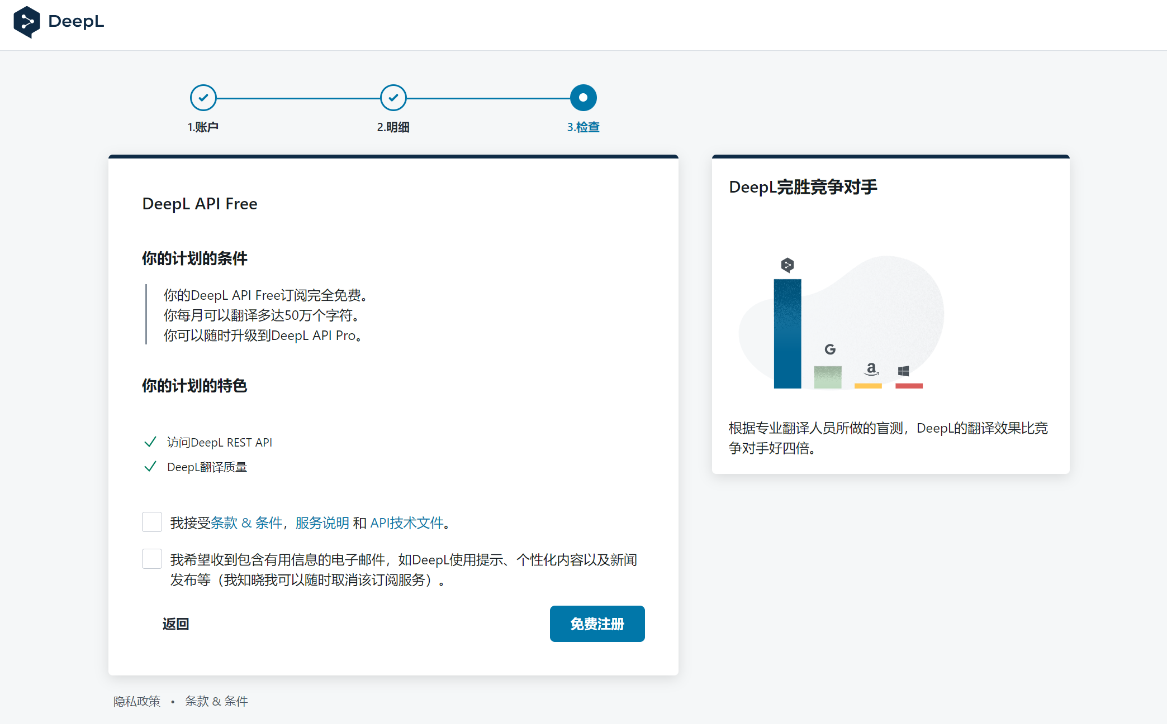Open the API技术文件 link

click(407, 523)
